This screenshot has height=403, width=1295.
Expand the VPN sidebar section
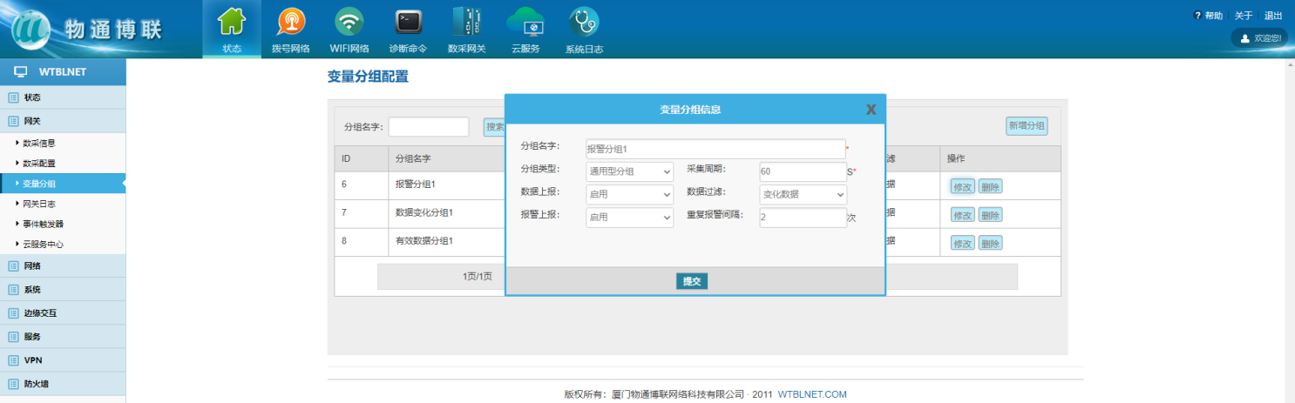coord(32,359)
